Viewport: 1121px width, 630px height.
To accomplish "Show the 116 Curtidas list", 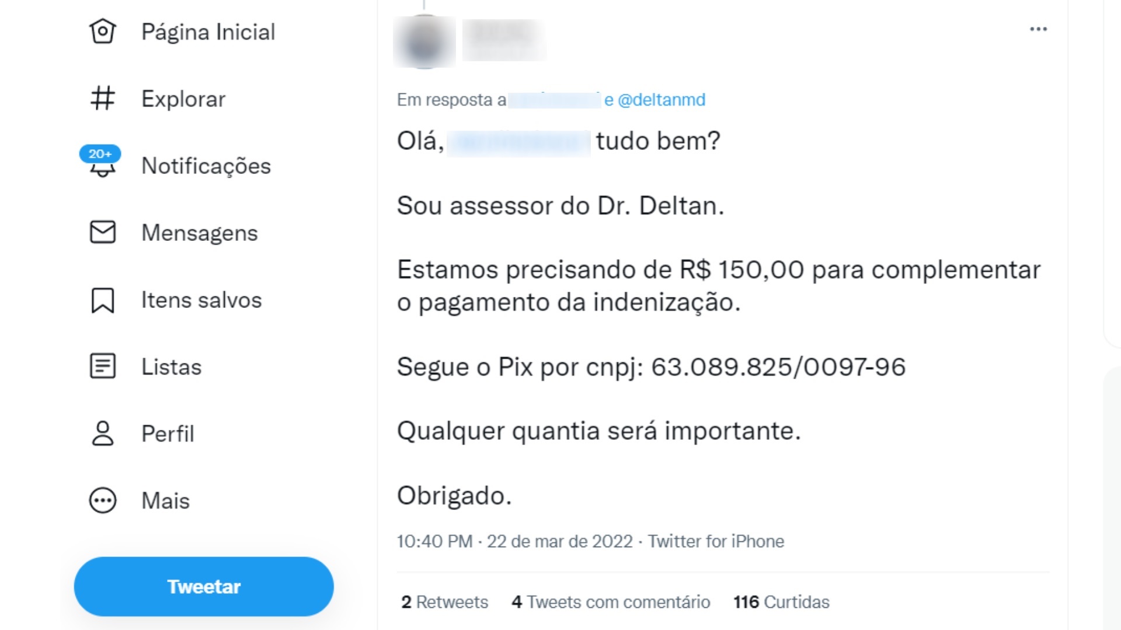I will [x=781, y=602].
